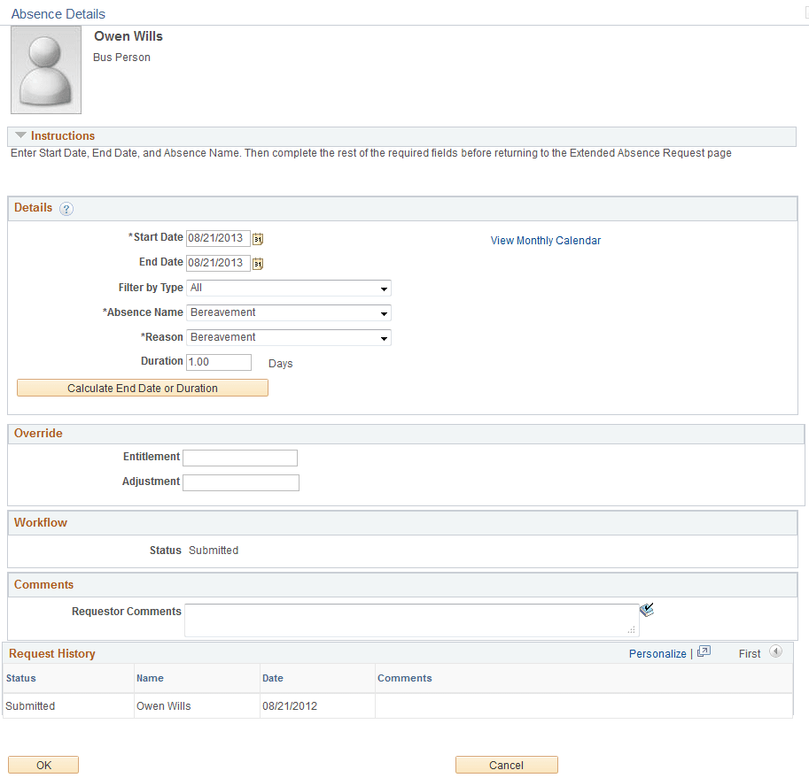Click the Comments column header
Screen dimensions: 809x778
tap(404, 677)
